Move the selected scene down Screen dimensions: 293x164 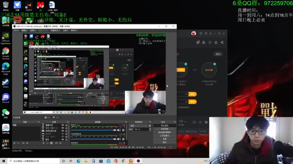click(x=27, y=143)
